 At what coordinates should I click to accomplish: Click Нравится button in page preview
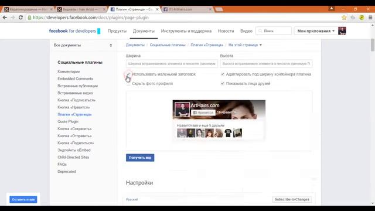point(203,113)
